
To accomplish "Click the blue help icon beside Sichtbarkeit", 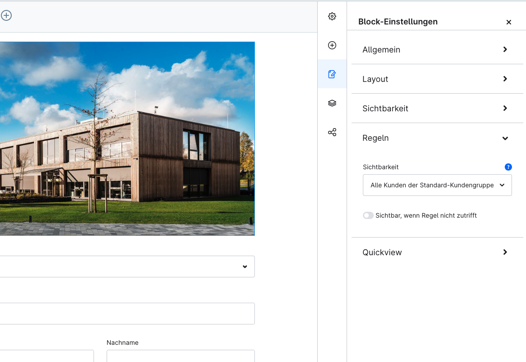I will [508, 167].
